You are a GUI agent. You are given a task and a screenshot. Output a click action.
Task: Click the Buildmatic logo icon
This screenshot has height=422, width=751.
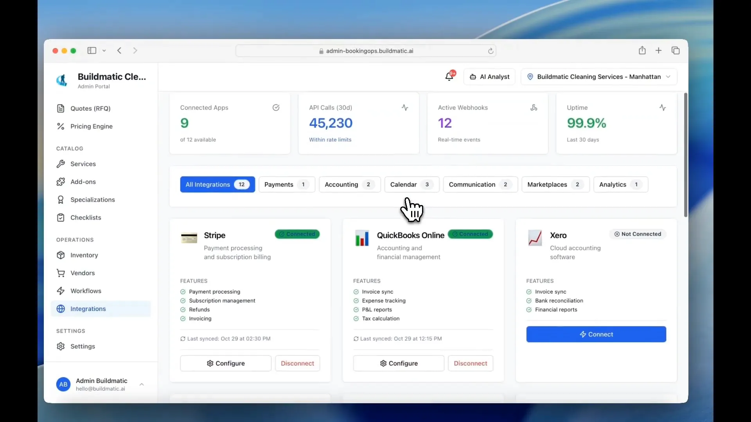(x=62, y=80)
